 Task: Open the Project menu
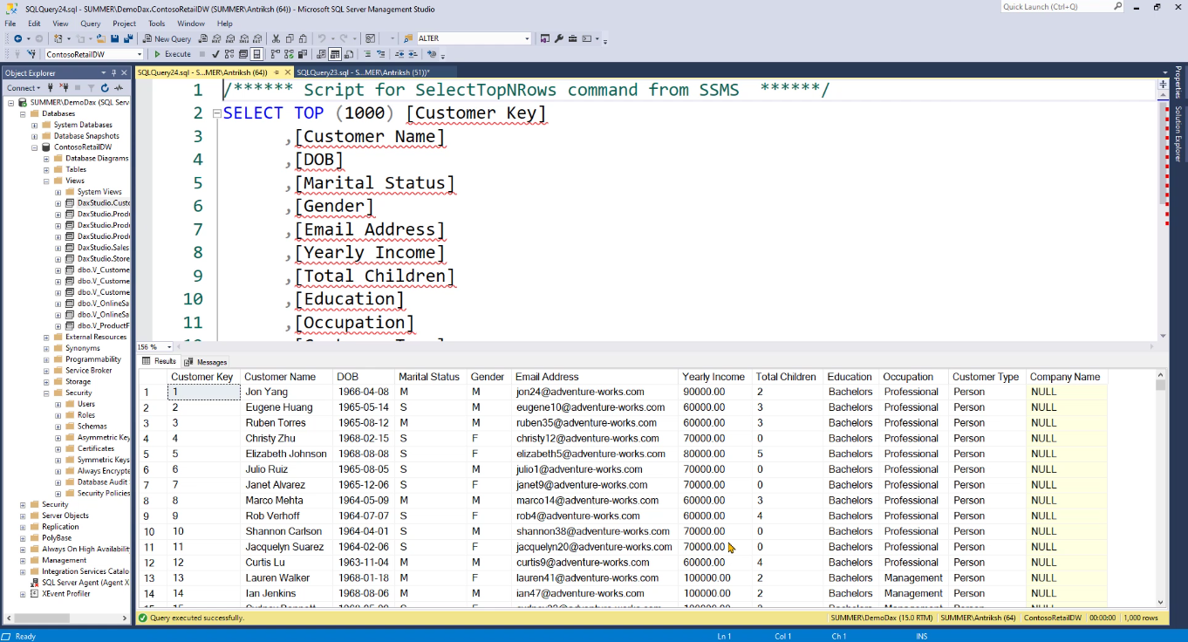coord(124,24)
